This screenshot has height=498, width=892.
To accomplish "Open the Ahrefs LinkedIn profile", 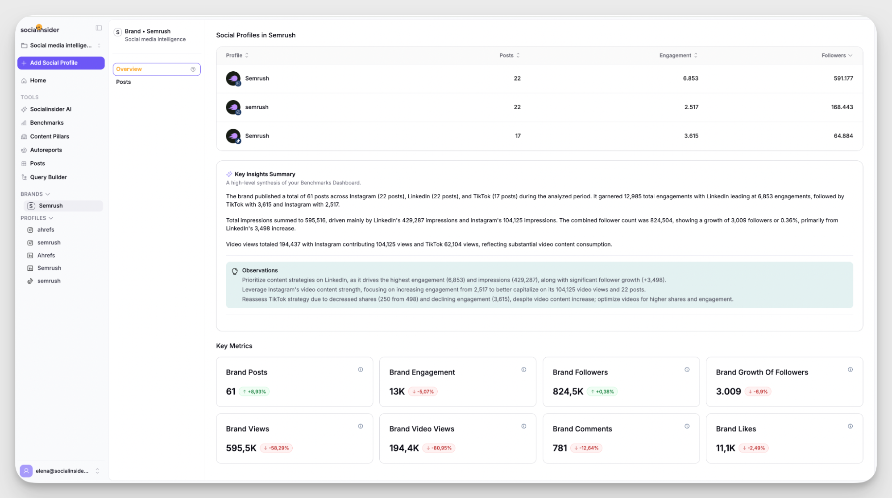I will pyautogui.click(x=46, y=256).
